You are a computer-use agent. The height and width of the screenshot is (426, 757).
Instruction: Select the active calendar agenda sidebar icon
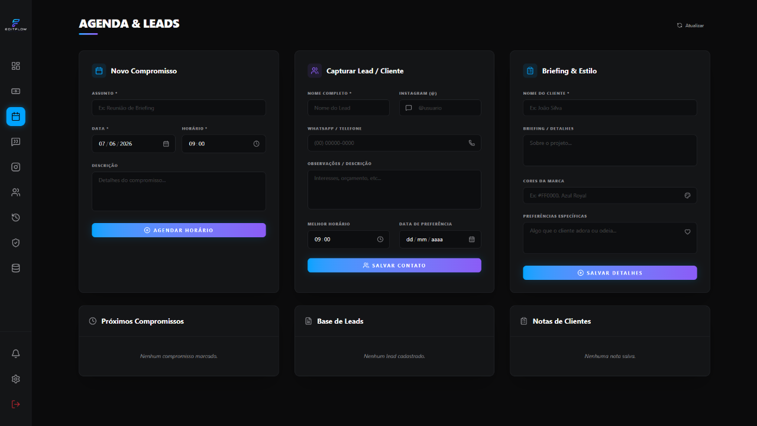pyautogui.click(x=16, y=117)
